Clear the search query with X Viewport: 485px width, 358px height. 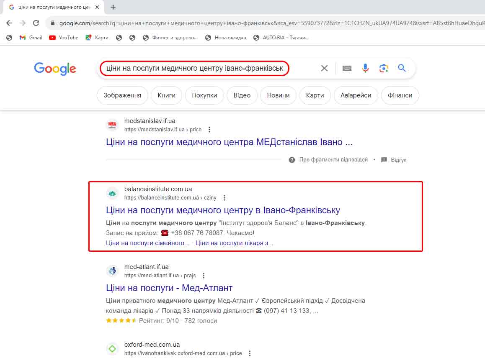[x=324, y=68]
